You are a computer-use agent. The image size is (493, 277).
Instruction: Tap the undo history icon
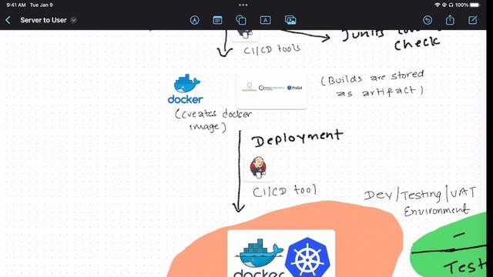(428, 20)
